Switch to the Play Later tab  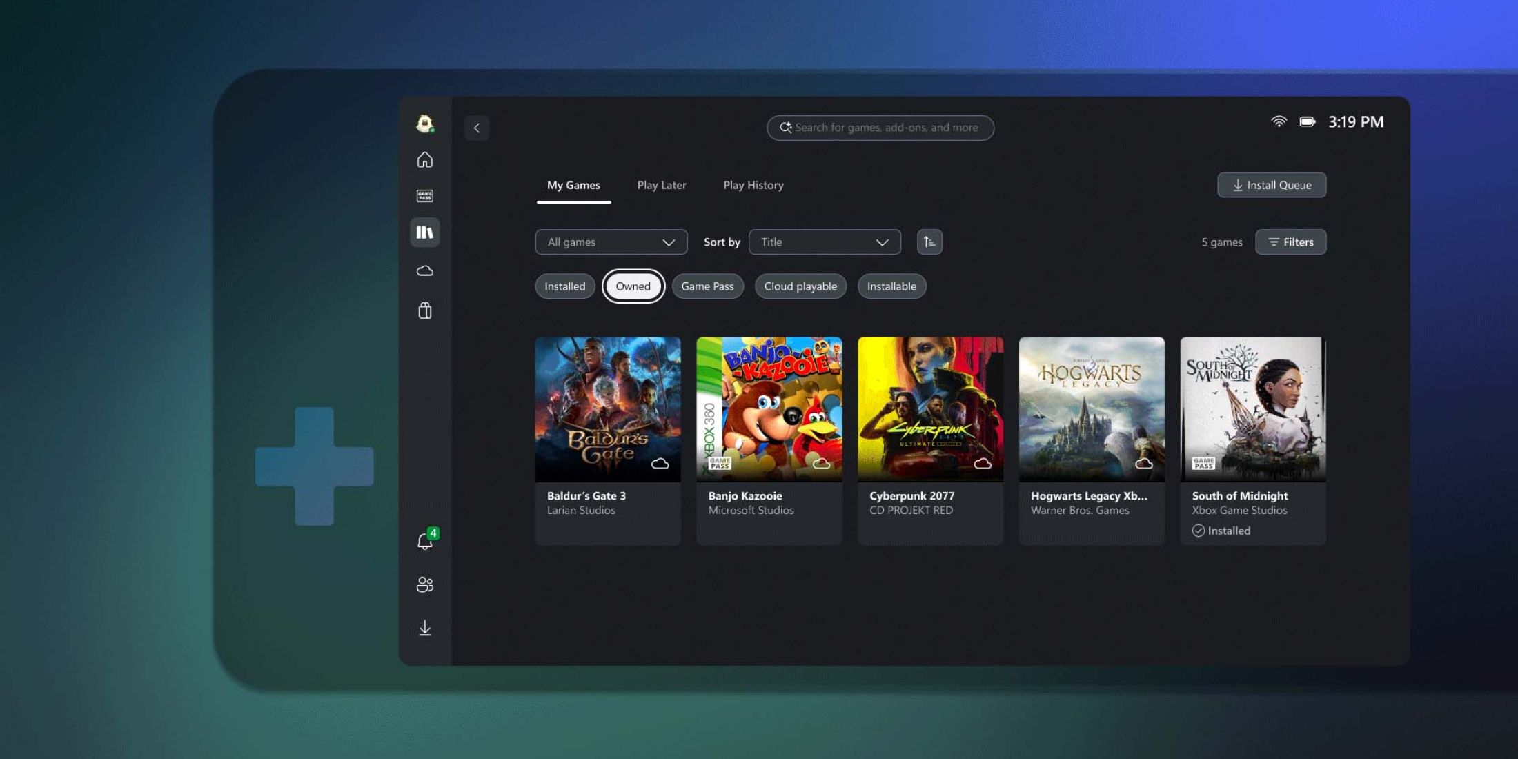(661, 186)
